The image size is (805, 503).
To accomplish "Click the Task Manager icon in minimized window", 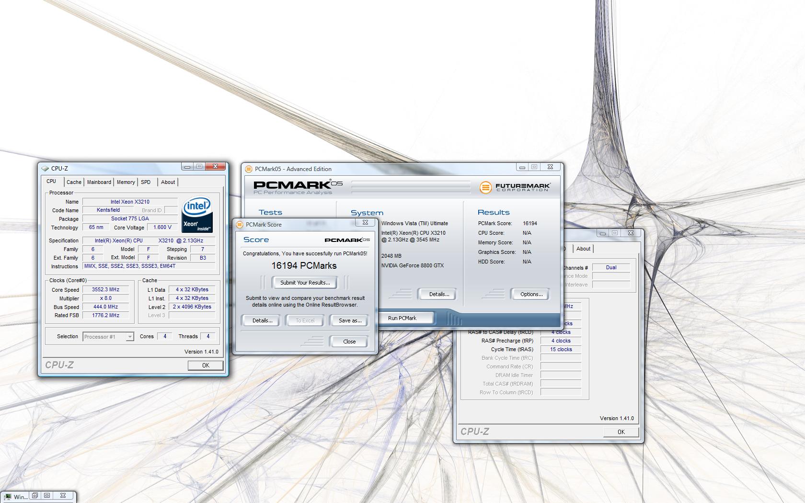I will [8, 497].
